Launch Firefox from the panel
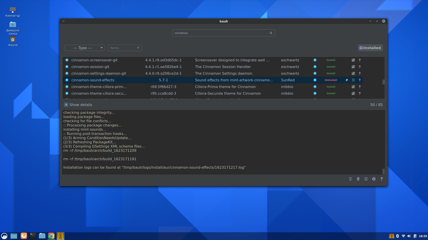The image size is (428, 240). pos(24,236)
